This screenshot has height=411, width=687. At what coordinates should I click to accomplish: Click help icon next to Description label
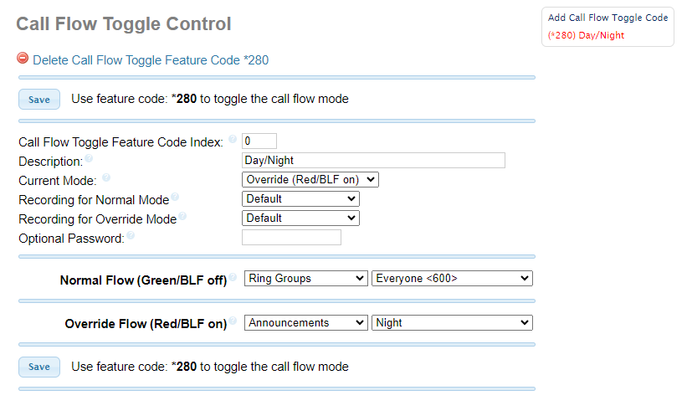89,158
